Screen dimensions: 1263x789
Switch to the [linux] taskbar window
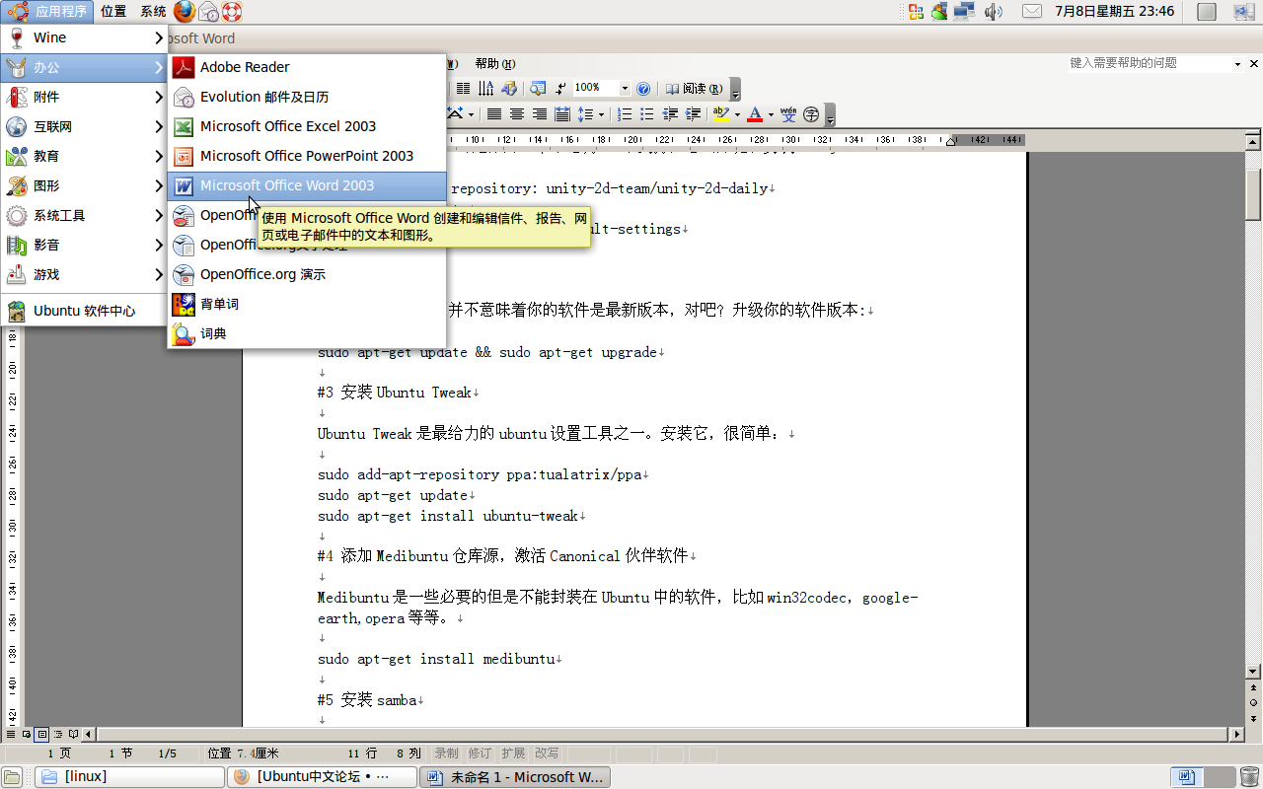(130, 777)
